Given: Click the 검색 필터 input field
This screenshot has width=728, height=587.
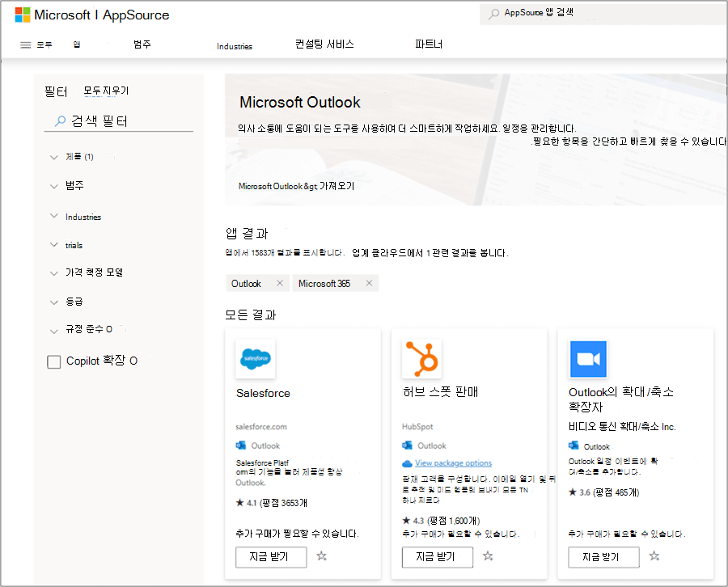Looking at the screenshot, I should point(118,121).
